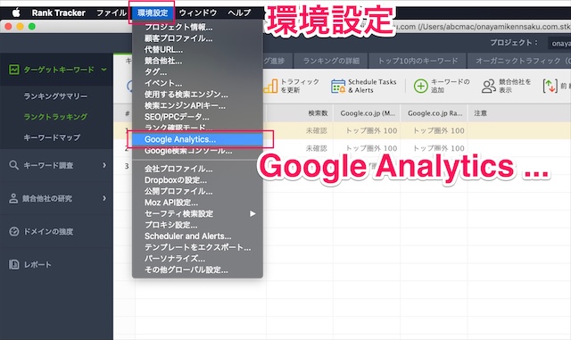
Task: Expand the キーワード調査 section arrow
Action: pos(104,165)
